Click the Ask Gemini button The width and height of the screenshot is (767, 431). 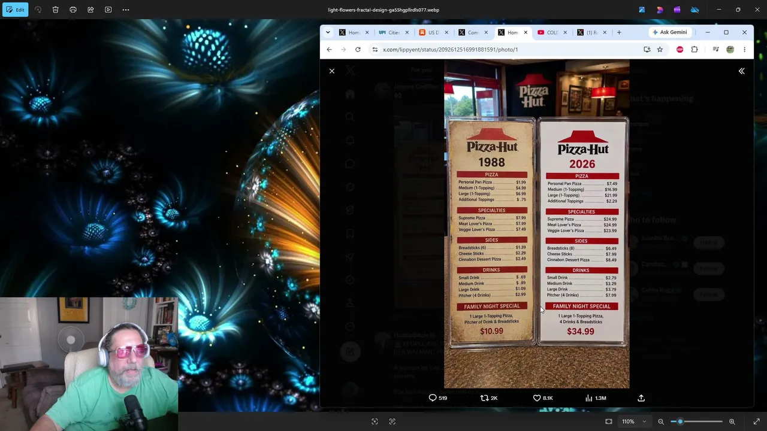(670, 32)
